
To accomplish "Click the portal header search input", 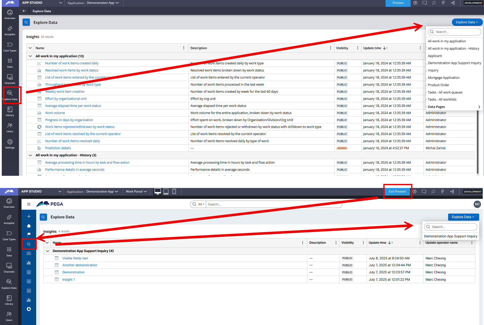I will pos(274,204).
